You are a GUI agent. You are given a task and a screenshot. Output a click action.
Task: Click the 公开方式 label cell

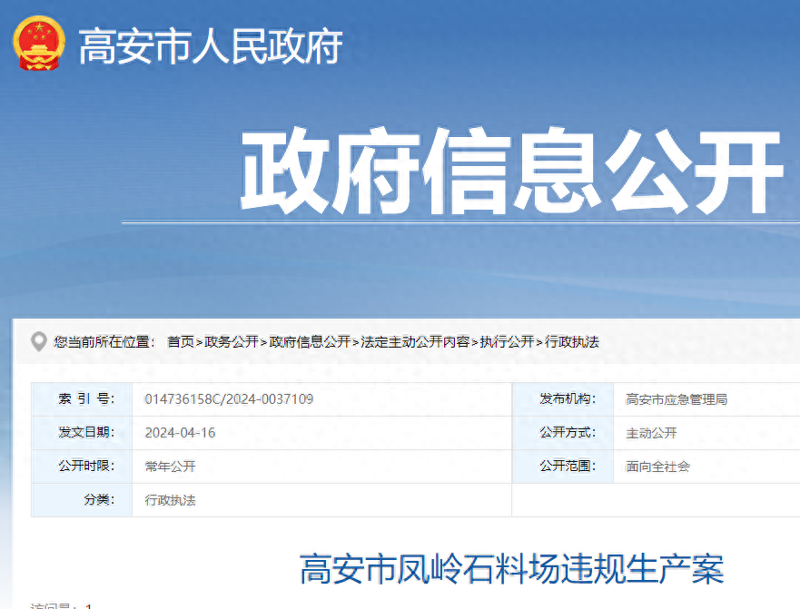[x=563, y=433]
